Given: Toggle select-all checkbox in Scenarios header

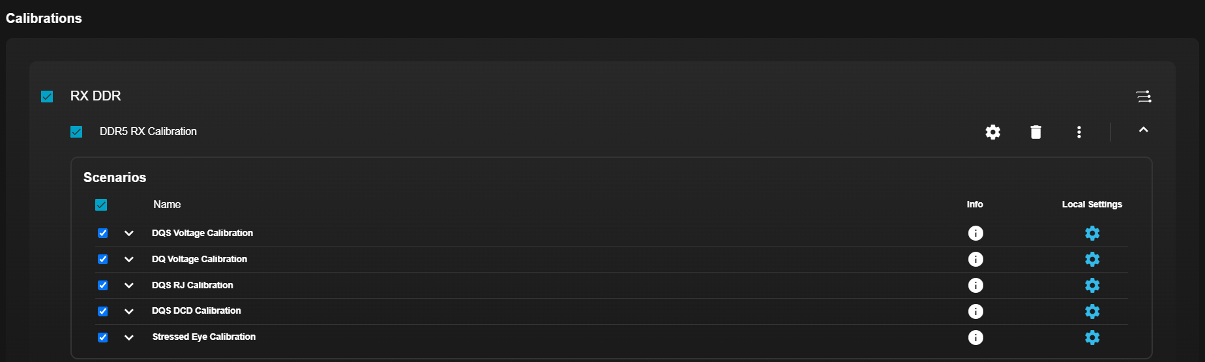Looking at the screenshot, I should [x=101, y=205].
